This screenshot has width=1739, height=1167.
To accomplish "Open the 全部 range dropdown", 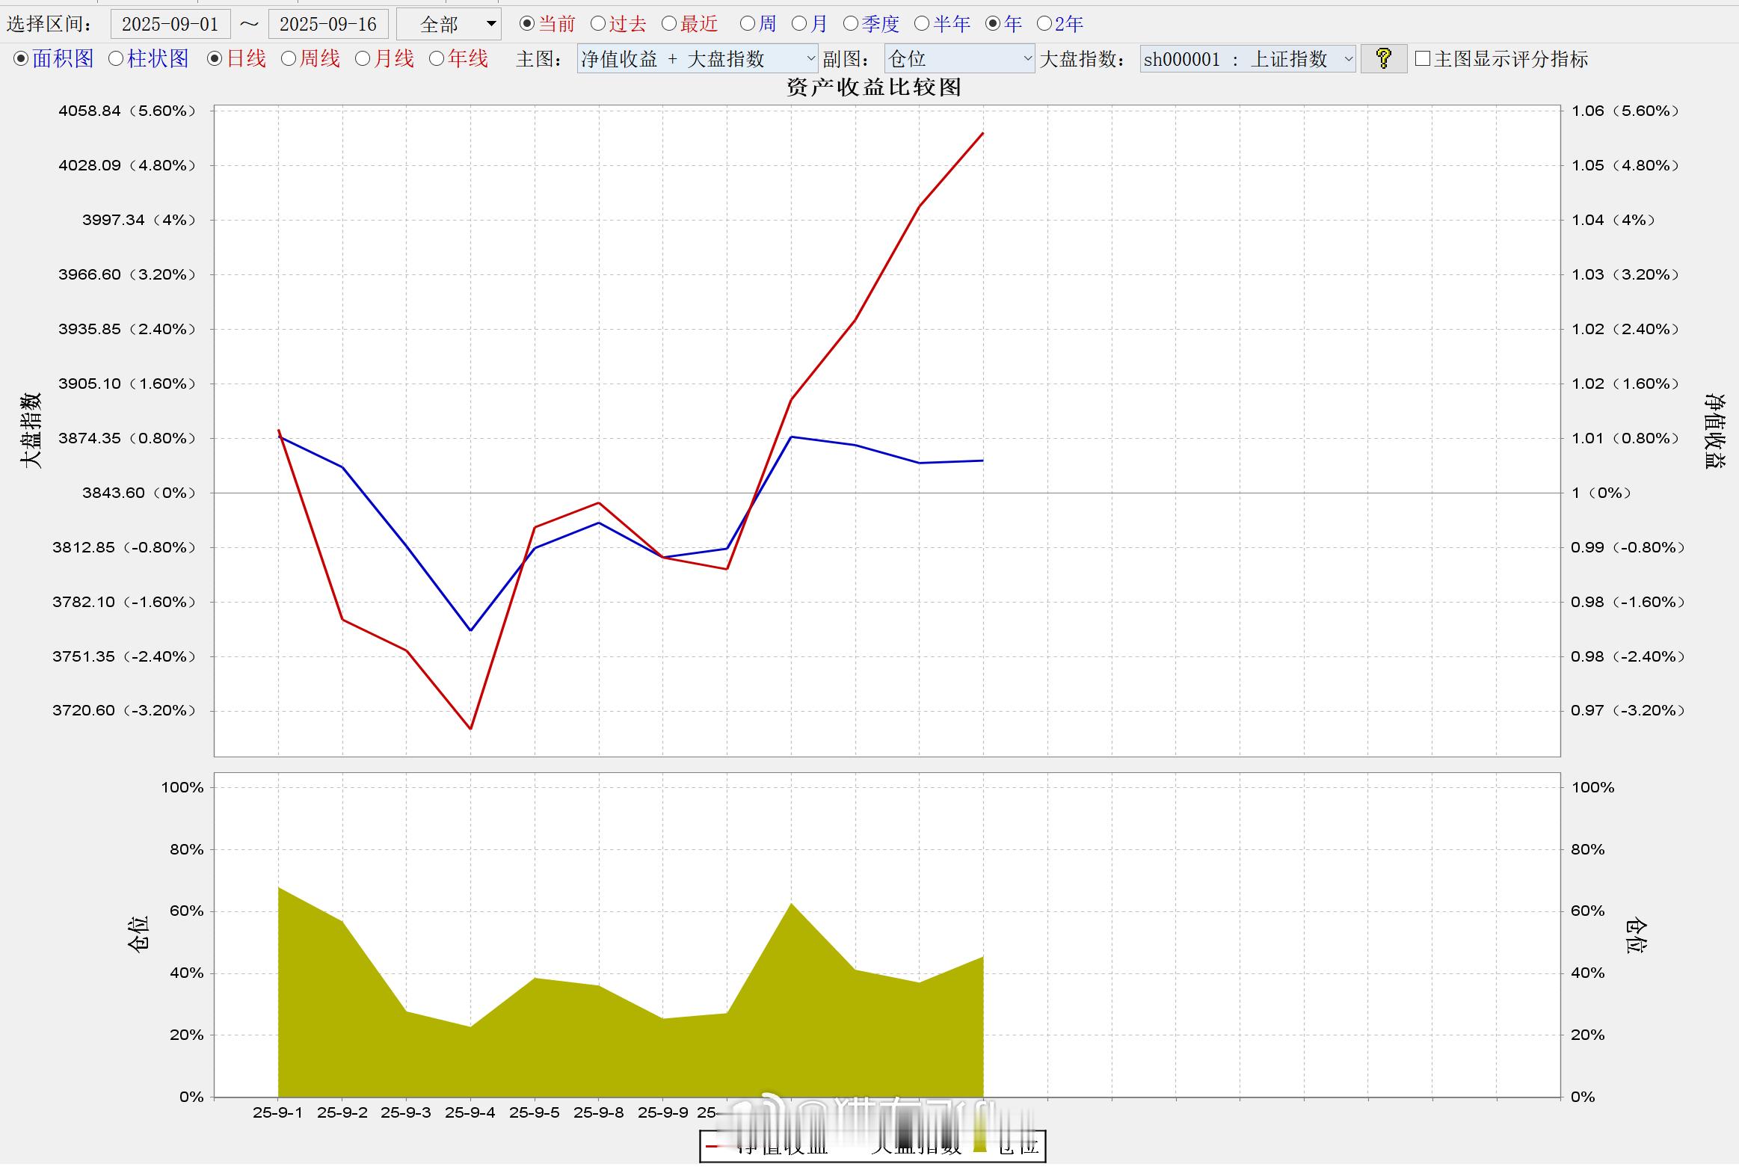I will (449, 24).
